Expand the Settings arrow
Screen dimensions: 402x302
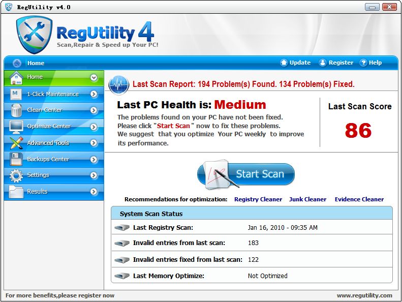point(94,175)
